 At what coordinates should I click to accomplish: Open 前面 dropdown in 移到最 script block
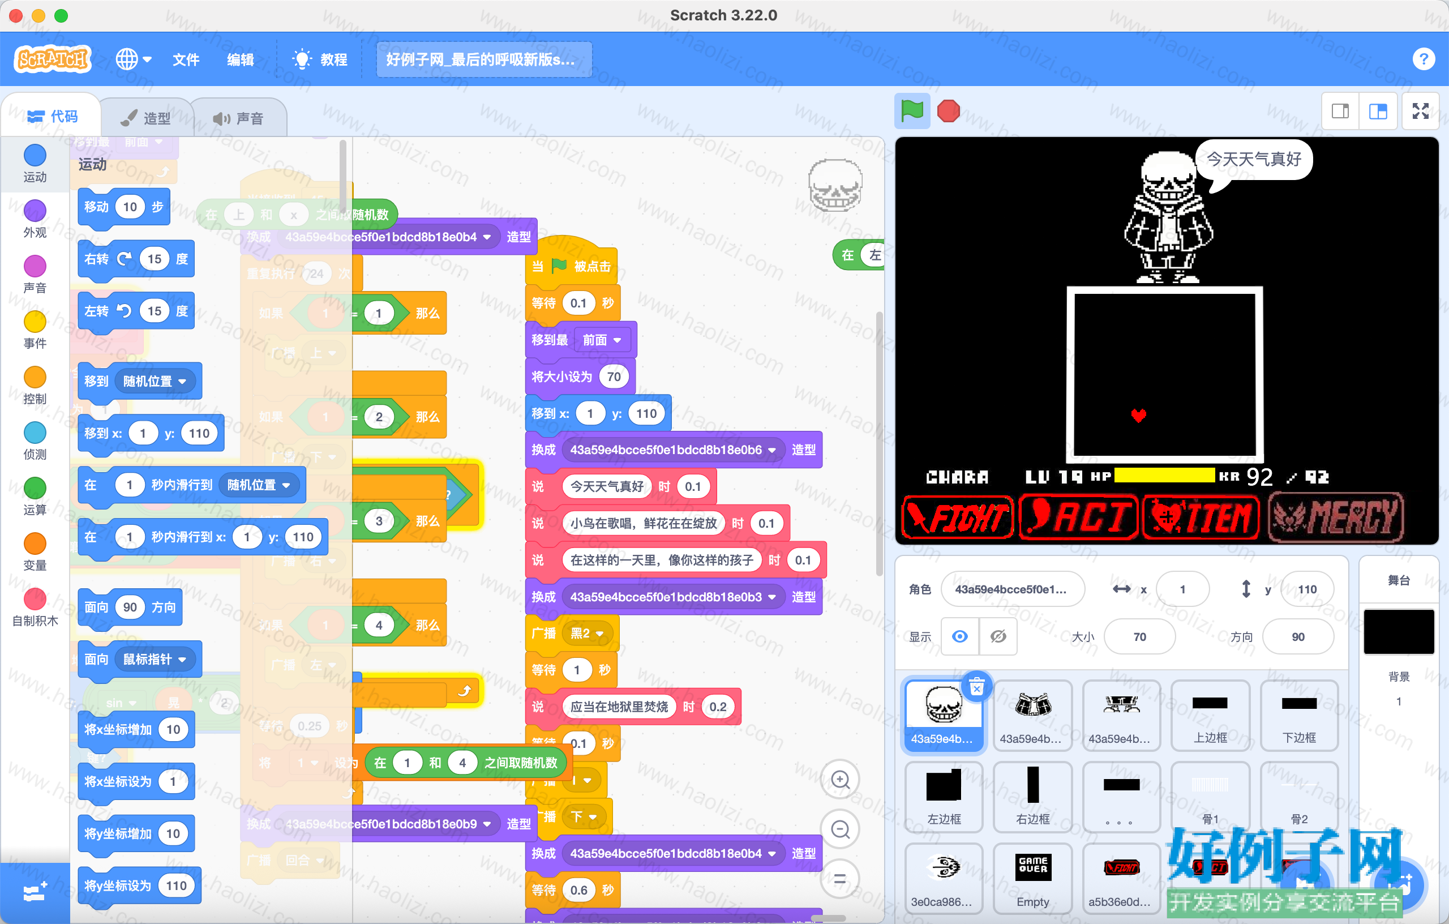(x=602, y=340)
